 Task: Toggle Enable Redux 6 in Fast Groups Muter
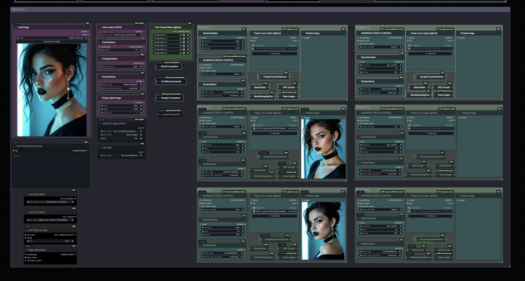click(184, 53)
